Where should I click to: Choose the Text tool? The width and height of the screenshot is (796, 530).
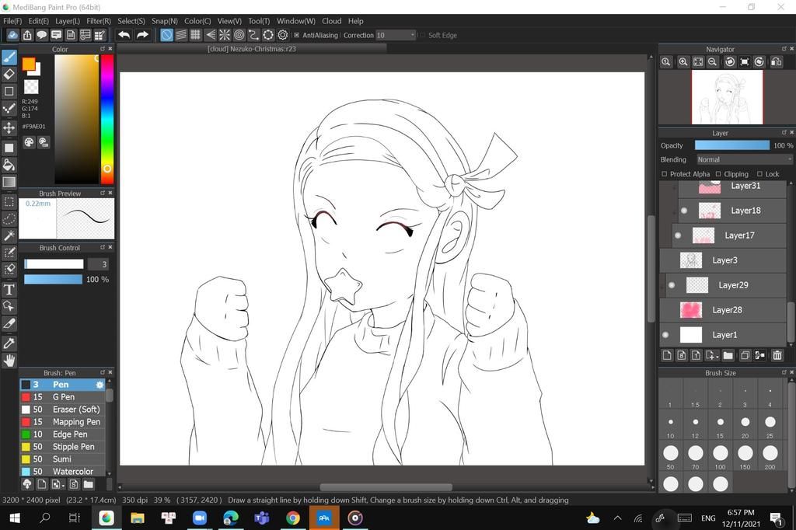pyautogui.click(x=9, y=290)
